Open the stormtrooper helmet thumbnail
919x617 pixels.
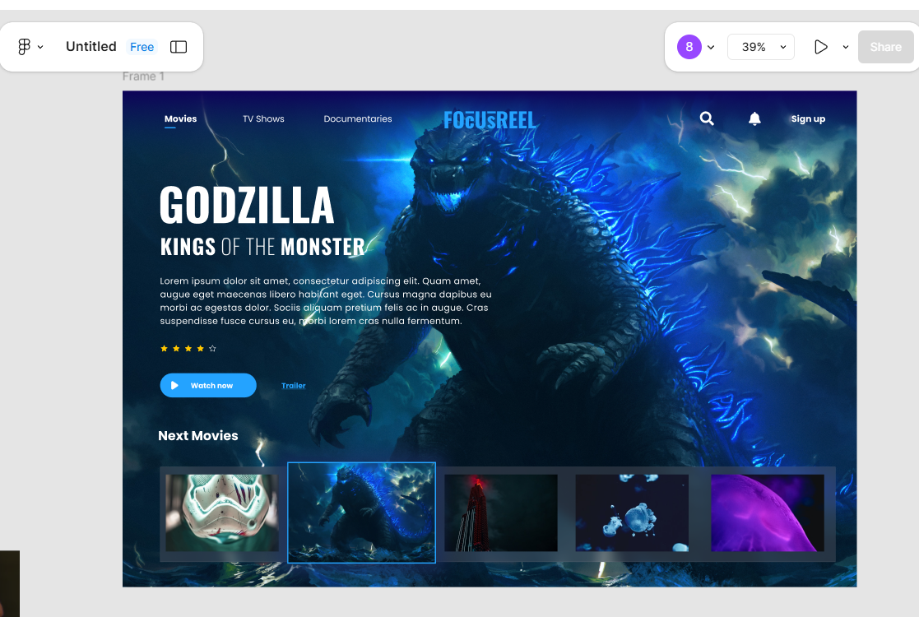222,513
